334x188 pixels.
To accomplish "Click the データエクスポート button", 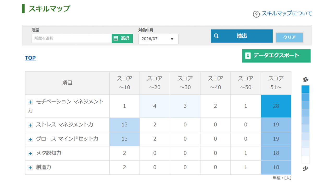I will coord(276,56).
